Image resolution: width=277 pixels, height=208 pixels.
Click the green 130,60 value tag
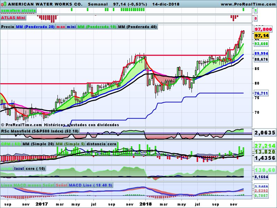tap(265, 170)
